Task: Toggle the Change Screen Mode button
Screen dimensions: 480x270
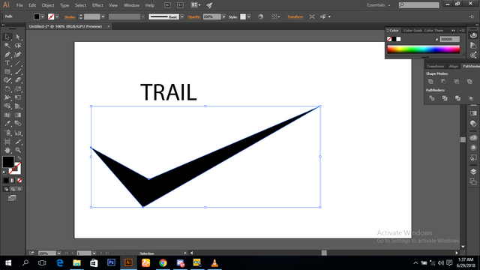Action: pos(12,198)
